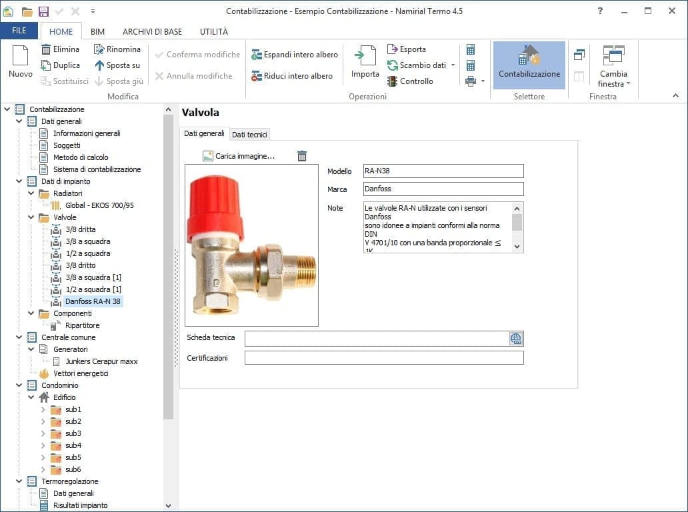
Task: Switch to the Dati tecnici tab
Action: click(x=249, y=135)
